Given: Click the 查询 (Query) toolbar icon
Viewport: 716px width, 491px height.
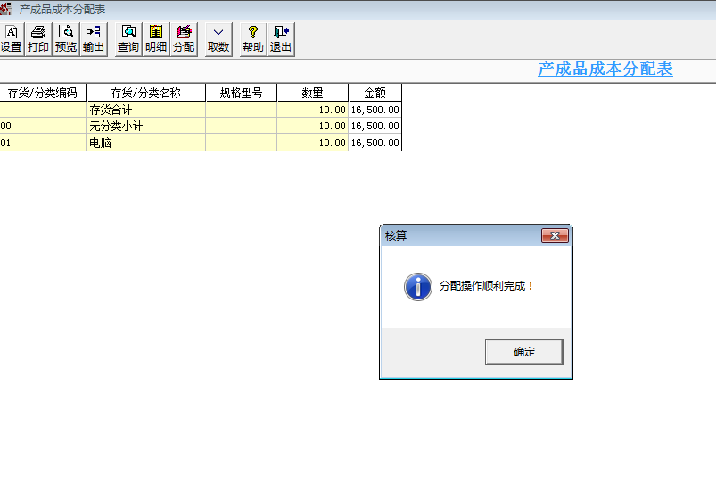Looking at the screenshot, I should 128,39.
